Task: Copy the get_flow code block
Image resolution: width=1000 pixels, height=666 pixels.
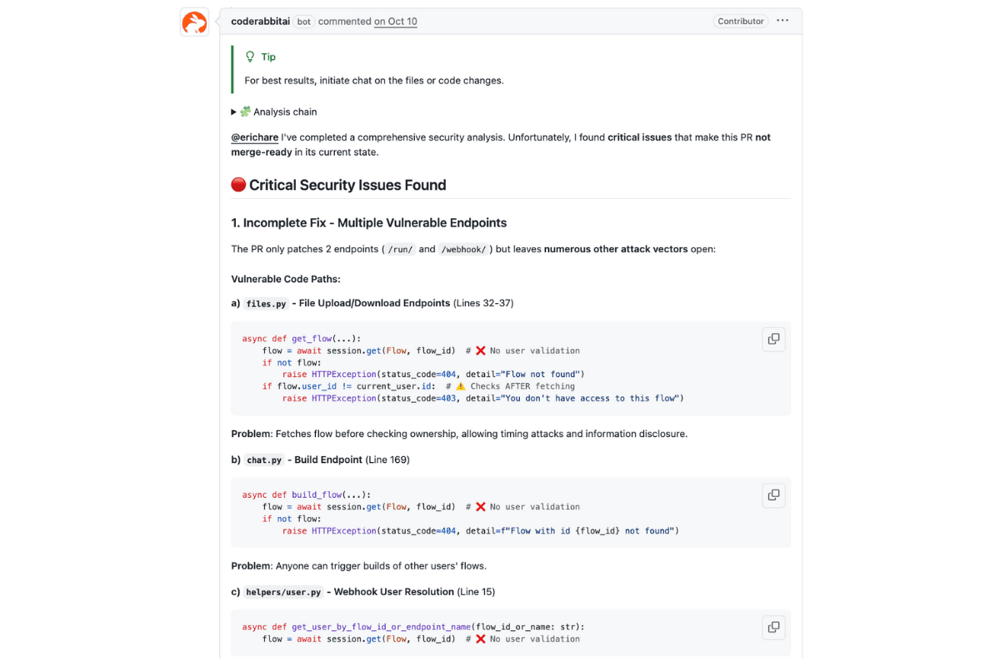Action: tap(773, 339)
